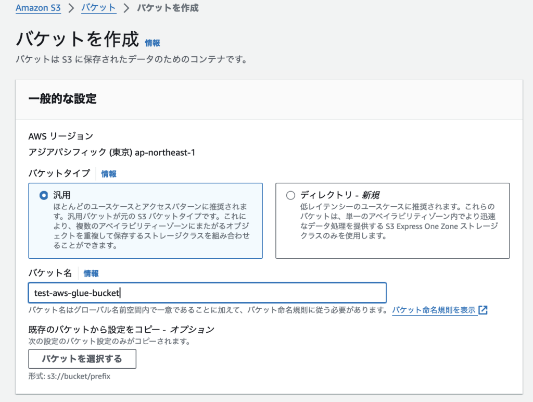The height and width of the screenshot is (402, 533).
Task: Click the chevron after バケット breadcrumb
Action: click(x=126, y=8)
